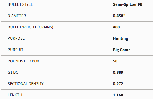Select the 400 grains value
Viewport: 153px width, 99px height.
click(x=116, y=27)
